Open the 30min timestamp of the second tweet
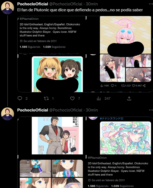 click(92, 110)
